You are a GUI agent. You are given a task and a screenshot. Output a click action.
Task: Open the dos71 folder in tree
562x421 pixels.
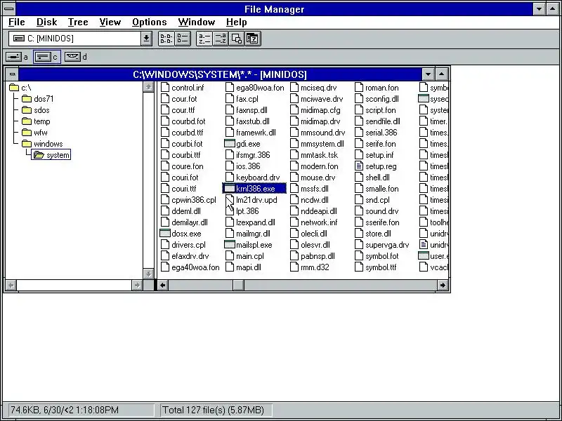(x=38, y=99)
